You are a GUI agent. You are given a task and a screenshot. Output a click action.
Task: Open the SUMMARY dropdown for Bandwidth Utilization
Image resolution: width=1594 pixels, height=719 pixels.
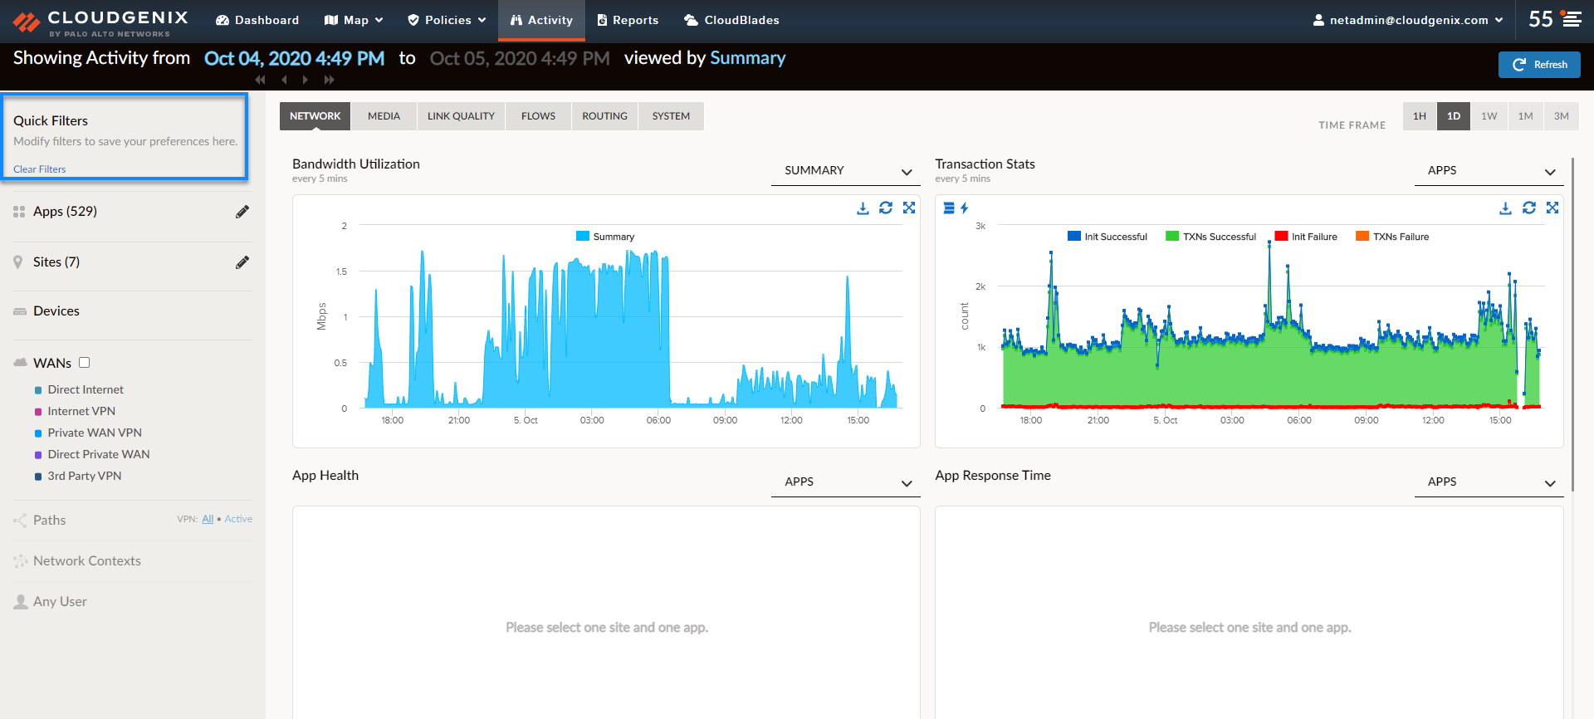click(845, 170)
